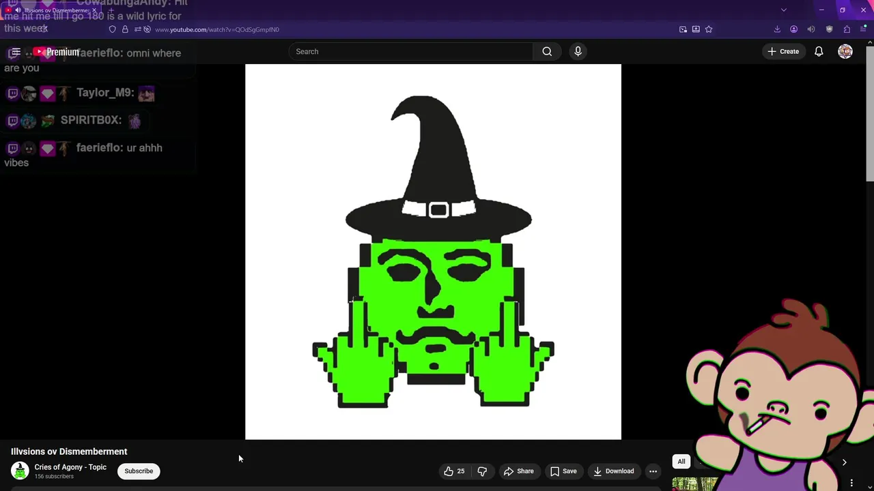The image size is (874, 491).
Task: Open first recommended video thumbnail
Action: 694,484
